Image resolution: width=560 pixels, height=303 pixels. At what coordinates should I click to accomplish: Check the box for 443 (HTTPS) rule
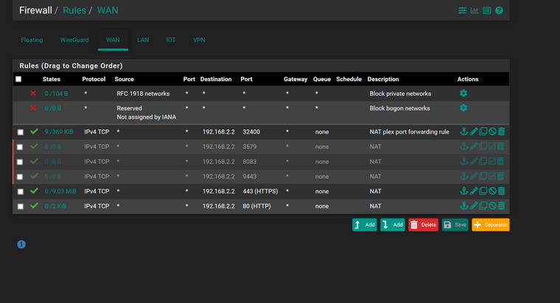21,192
